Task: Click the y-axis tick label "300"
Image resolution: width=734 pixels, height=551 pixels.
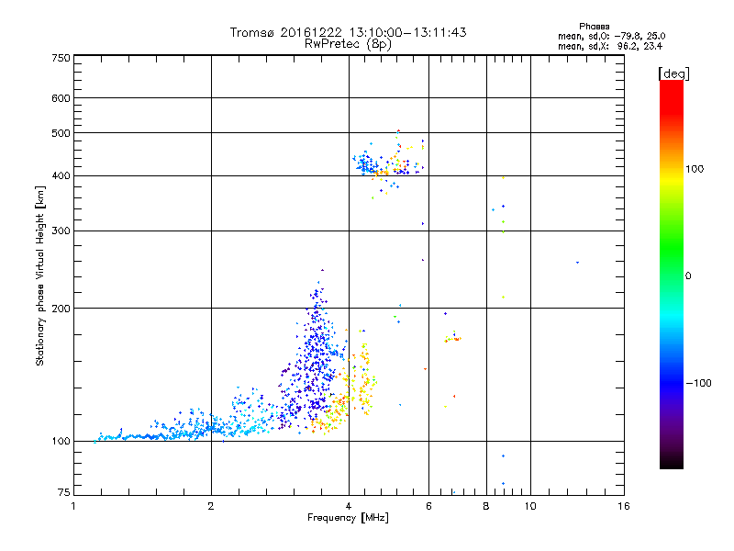Action: click(x=61, y=231)
